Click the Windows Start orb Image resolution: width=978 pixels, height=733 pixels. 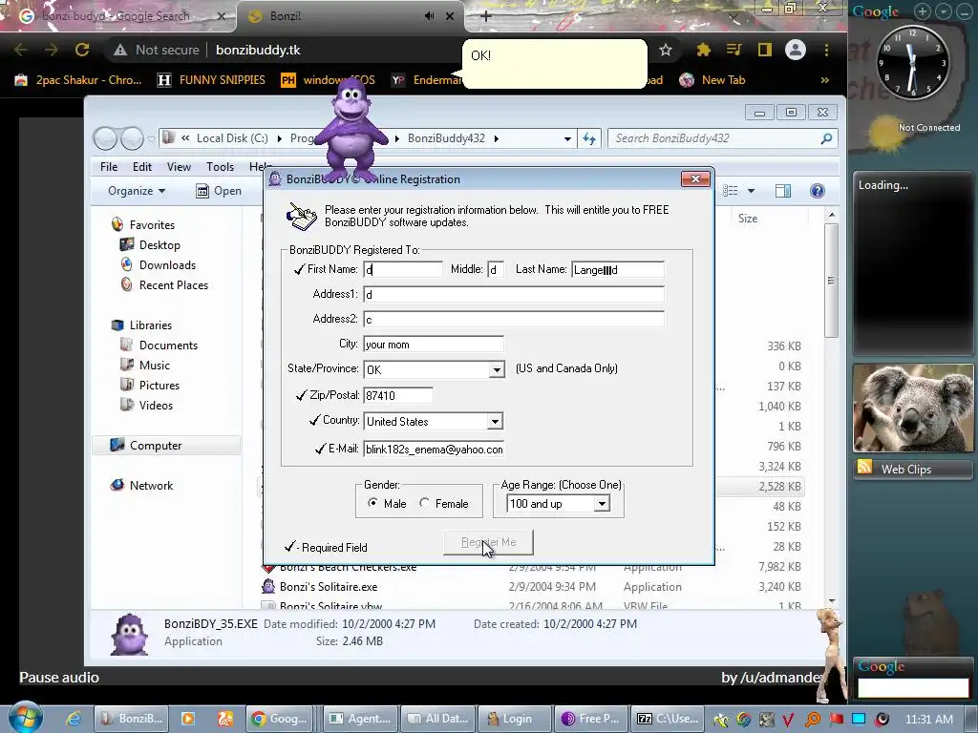click(26, 718)
